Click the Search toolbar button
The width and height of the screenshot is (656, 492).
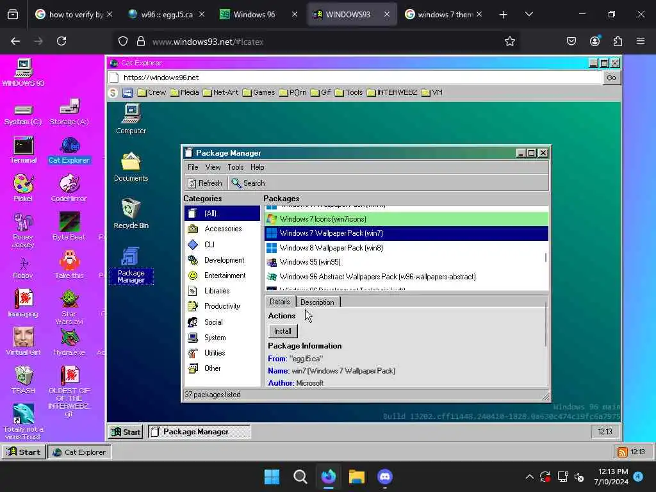pyautogui.click(x=249, y=183)
